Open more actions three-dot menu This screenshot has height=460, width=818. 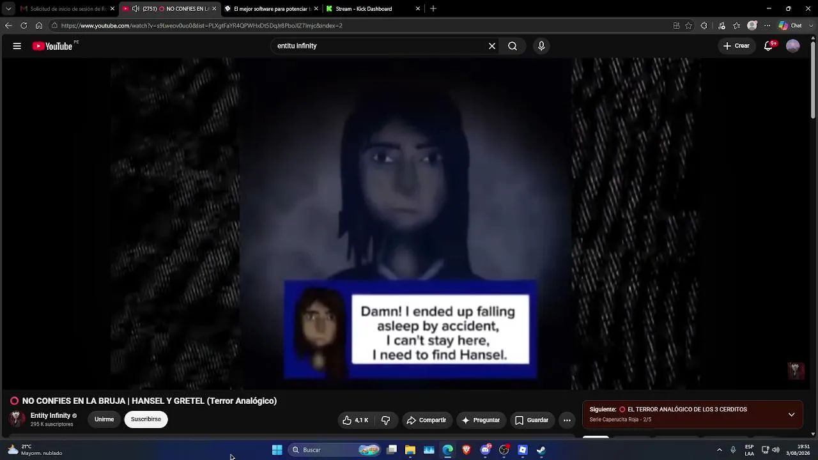coord(567,420)
